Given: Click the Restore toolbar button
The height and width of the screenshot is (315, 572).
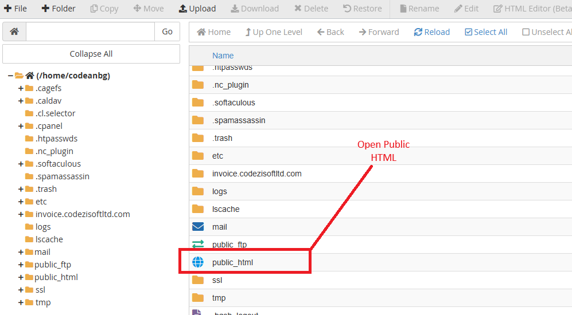Looking at the screenshot, I should (362, 9).
